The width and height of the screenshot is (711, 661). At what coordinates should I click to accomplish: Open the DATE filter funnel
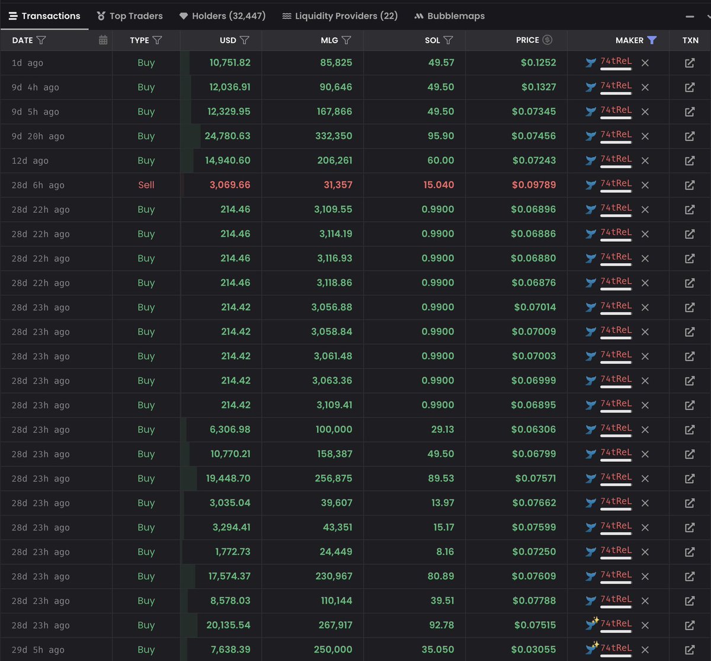[x=40, y=40]
